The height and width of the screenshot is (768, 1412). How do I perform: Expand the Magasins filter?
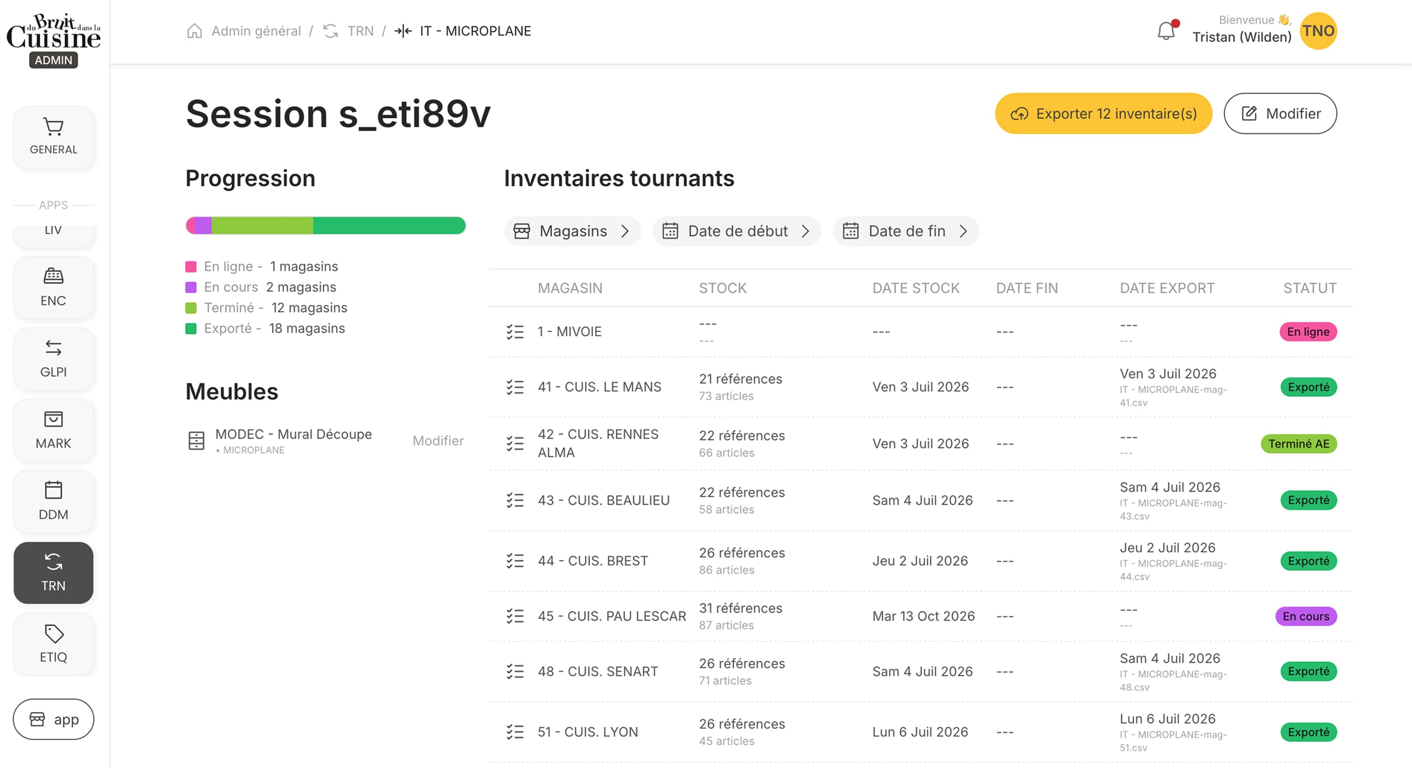click(x=572, y=231)
